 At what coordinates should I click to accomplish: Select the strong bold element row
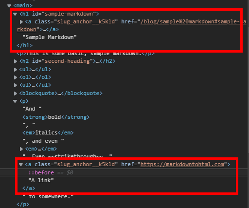[56, 117]
